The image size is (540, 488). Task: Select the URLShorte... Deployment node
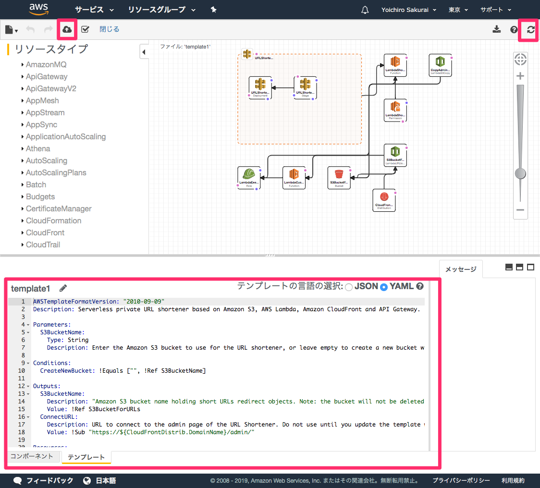click(x=260, y=88)
